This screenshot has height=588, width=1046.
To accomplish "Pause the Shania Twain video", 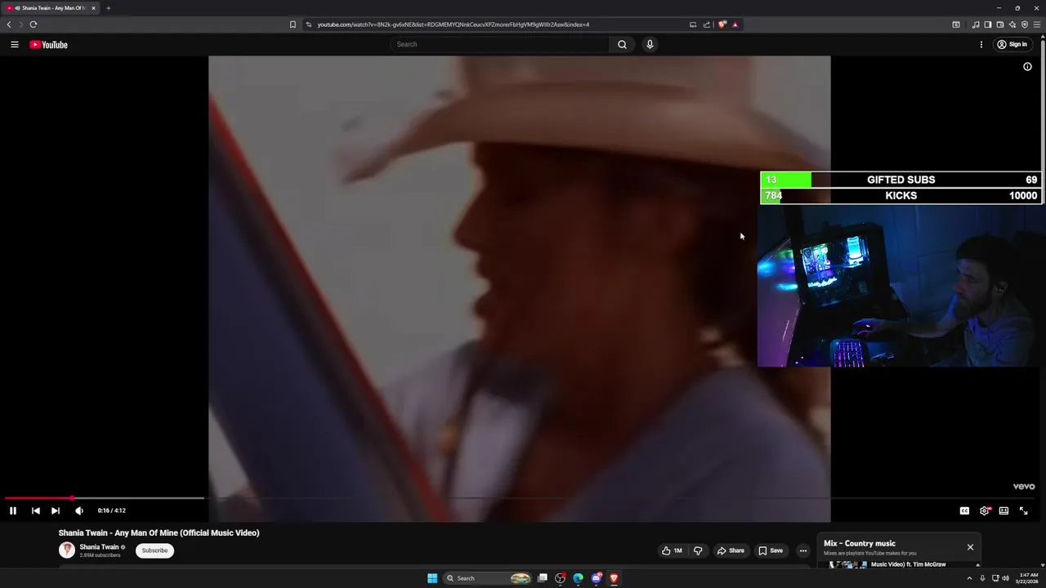I will (x=13, y=510).
